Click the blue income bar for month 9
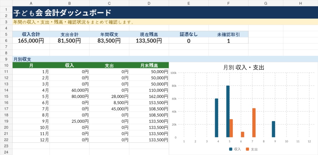This screenshot has width=318, height=155. (274, 129)
